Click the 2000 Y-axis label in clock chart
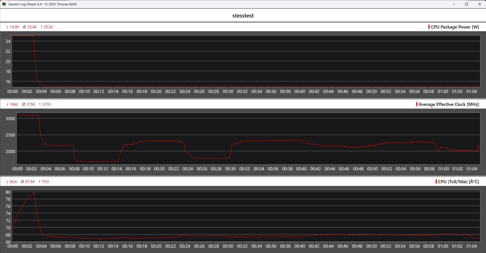486x253 pixels. pos(10,151)
